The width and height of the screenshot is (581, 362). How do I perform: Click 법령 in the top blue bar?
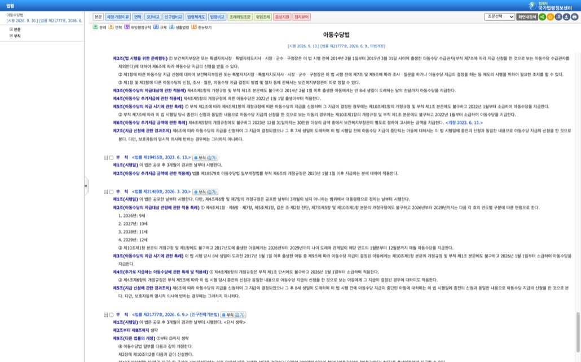click(x=10, y=6)
